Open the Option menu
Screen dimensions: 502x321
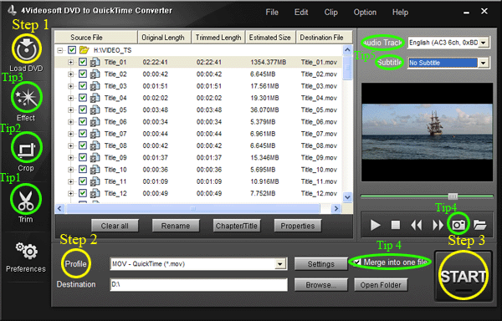point(365,13)
